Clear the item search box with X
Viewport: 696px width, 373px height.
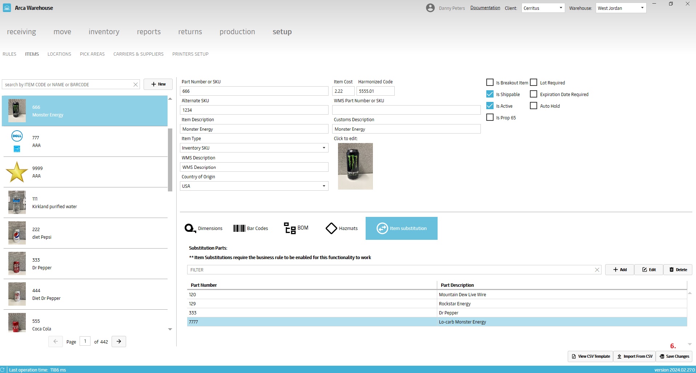136,84
